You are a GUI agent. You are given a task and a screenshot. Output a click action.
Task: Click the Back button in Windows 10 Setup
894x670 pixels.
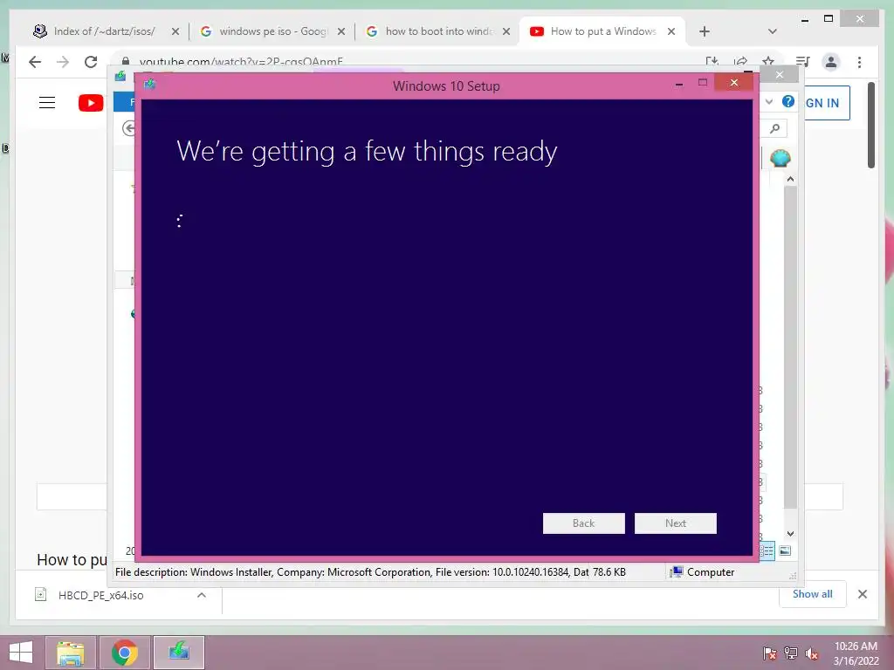[583, 523]
